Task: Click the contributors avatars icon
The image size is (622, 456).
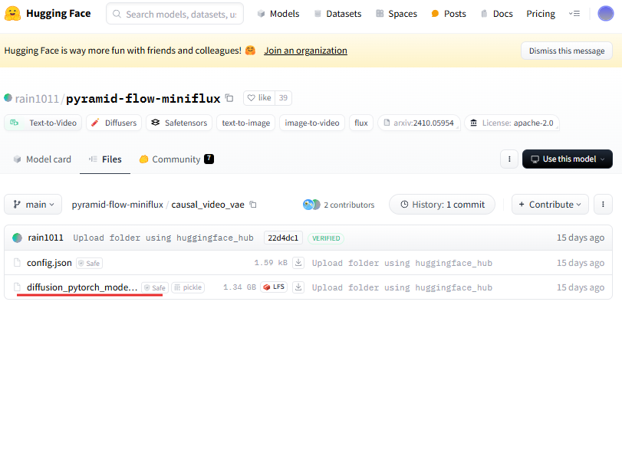Action: click(x=311, y=205)
